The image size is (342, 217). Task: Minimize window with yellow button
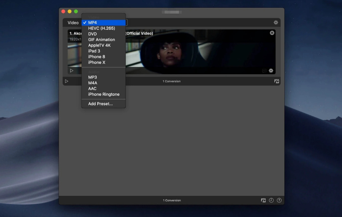(70, 11)
